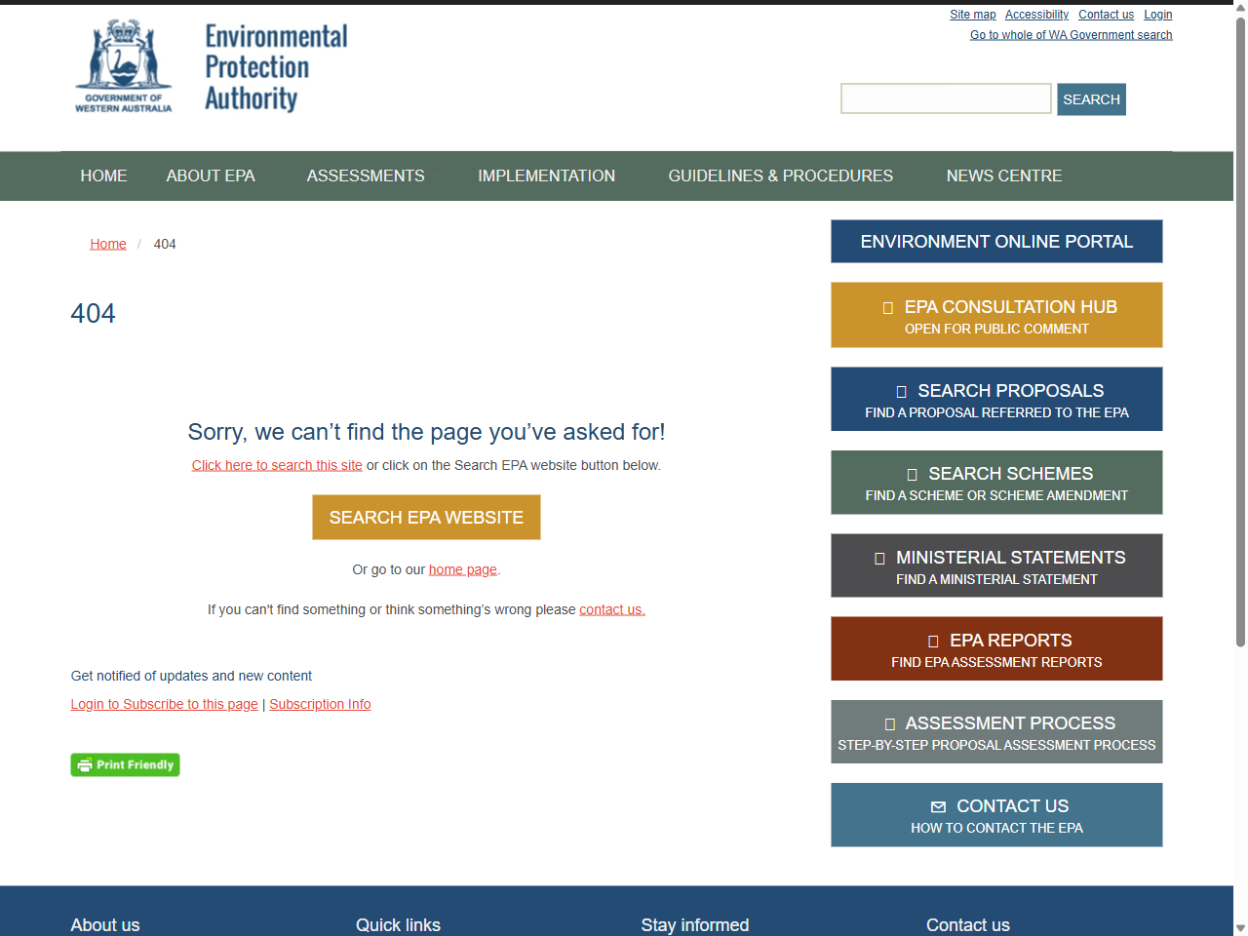Open the Subscription Info link
Screen dimensions: 1248x936
pos(320,704)
